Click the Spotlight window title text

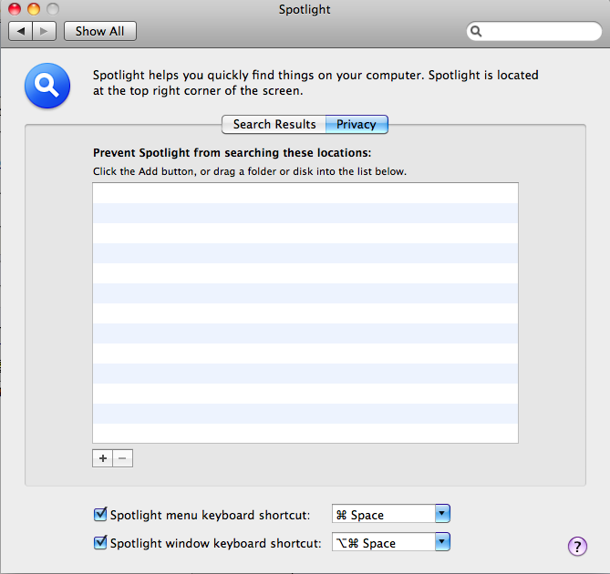305,9
